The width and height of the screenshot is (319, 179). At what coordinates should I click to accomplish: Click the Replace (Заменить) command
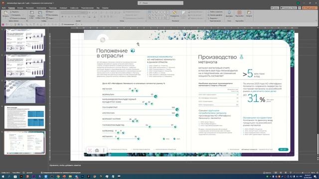[215, 15]
